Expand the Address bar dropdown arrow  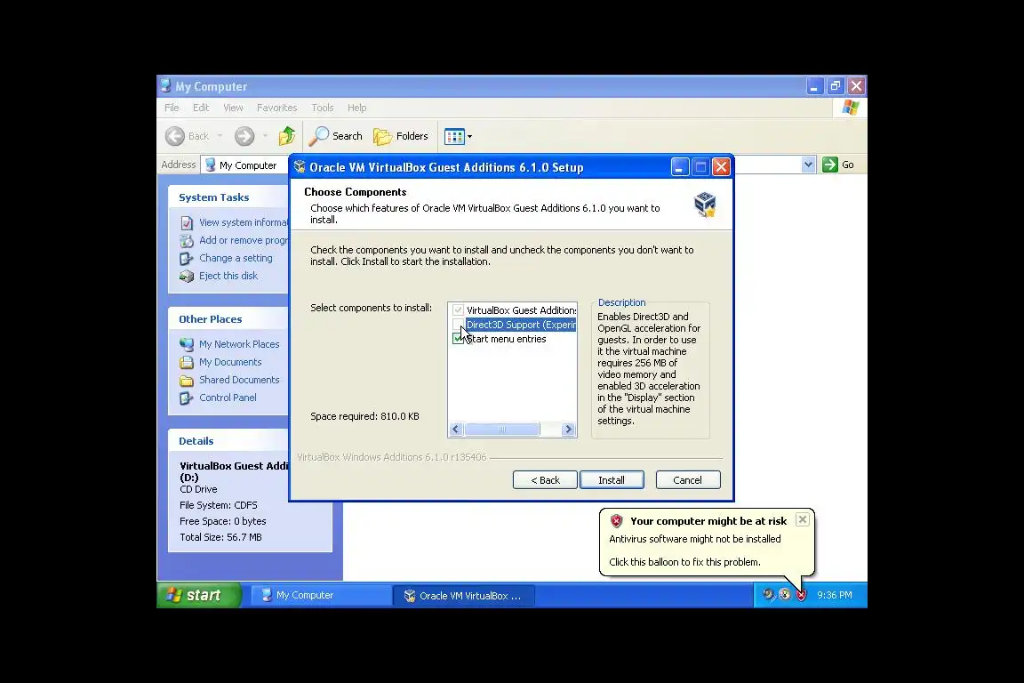pos(809,165)
